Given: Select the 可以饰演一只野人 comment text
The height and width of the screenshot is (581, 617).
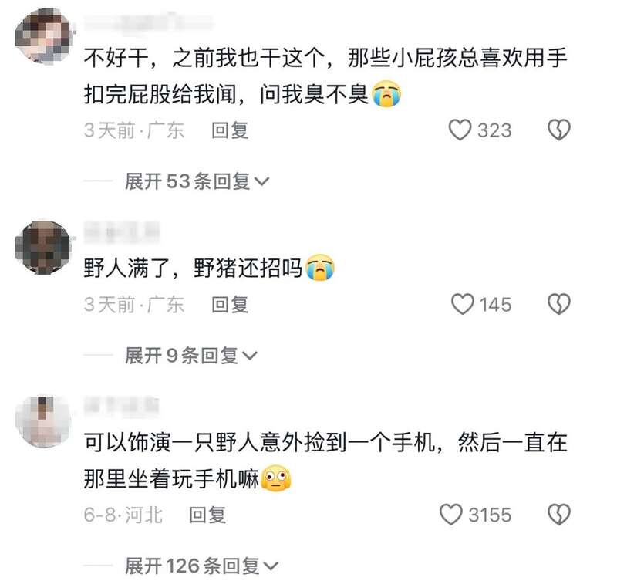Looking at the screenshot, I should tap(325, 461).
